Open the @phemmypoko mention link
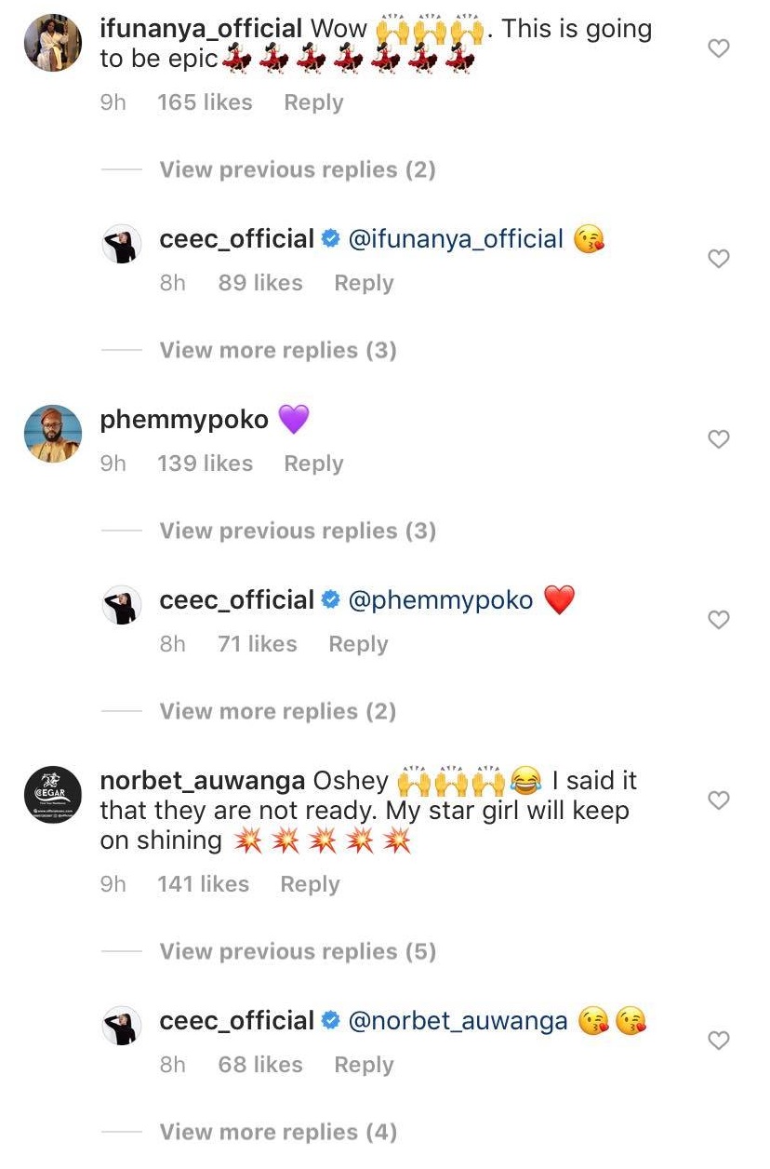 coord(440,600)
